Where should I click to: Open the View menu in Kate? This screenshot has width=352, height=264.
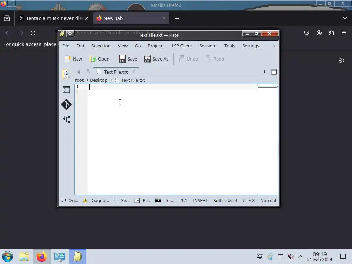coord(123,46)
